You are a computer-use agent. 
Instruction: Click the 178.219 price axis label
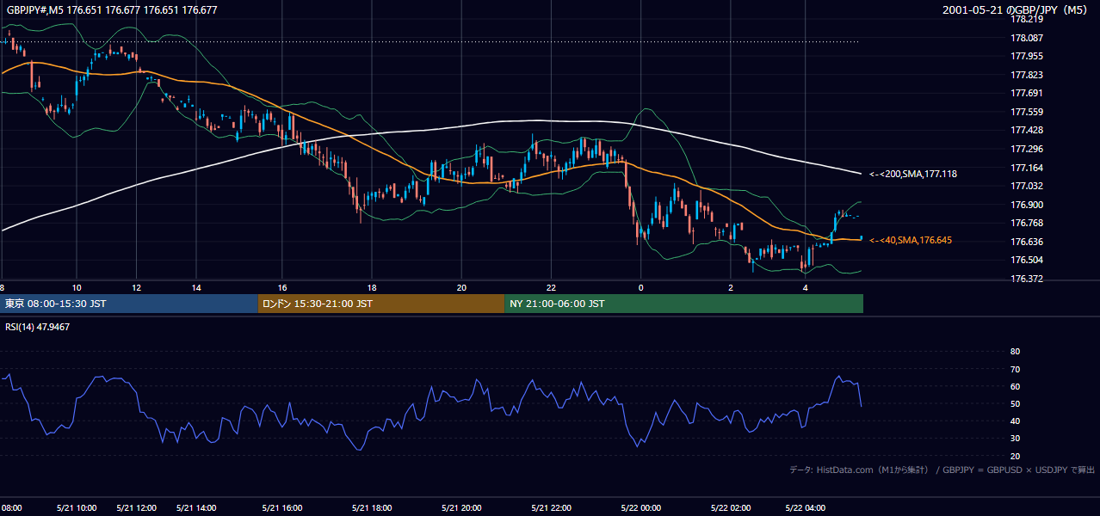[x=1026, y=19]
